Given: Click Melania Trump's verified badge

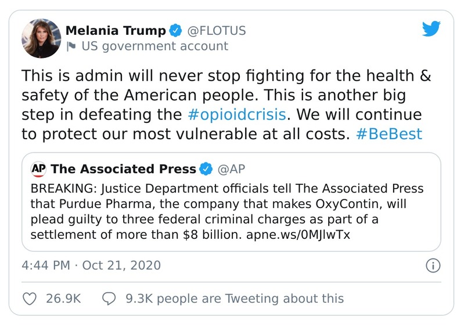Looking at the screenshot, I should coord(175,31).
